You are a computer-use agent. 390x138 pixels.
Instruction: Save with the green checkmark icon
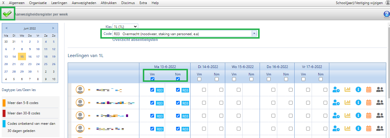8,14
